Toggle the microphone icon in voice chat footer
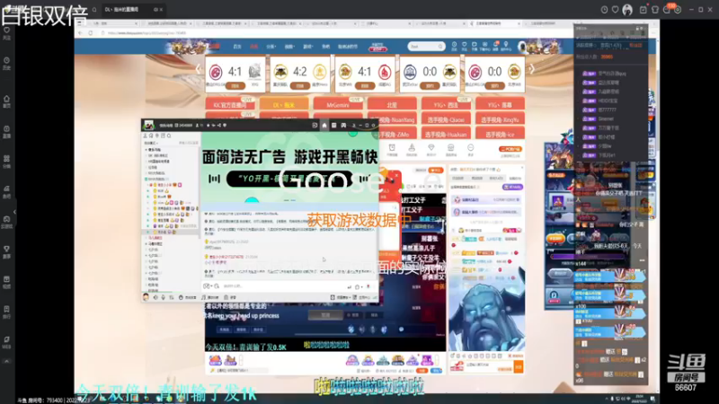Viewport: 719px width, 404px height. 163,297
